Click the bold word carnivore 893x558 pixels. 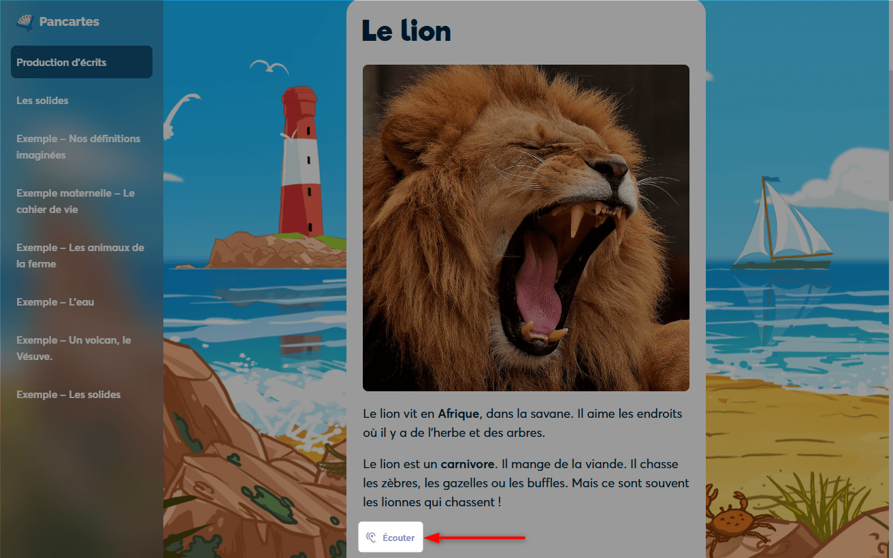(468, 464)
